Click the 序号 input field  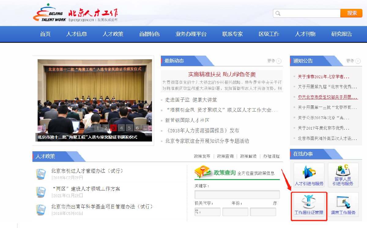coord(263,212)
